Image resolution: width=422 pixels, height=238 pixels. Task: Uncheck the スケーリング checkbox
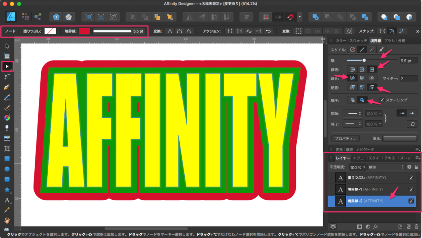pos(382,100)
